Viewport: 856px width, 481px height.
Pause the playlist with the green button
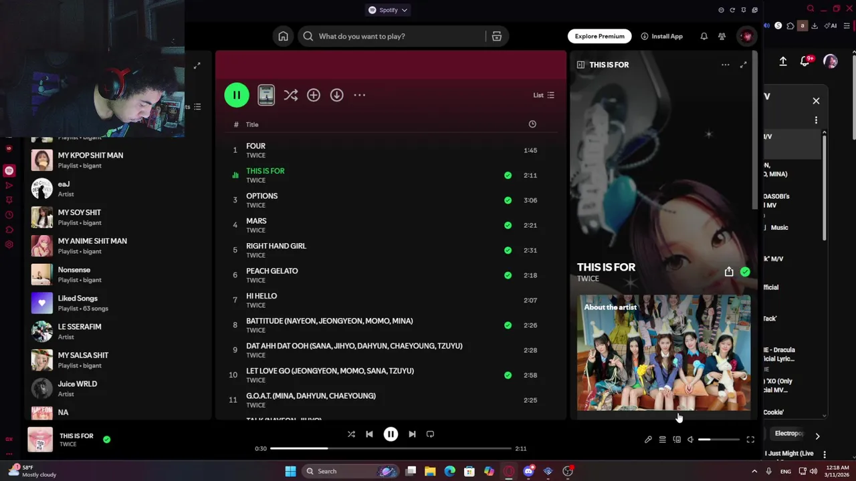point(237,95)
